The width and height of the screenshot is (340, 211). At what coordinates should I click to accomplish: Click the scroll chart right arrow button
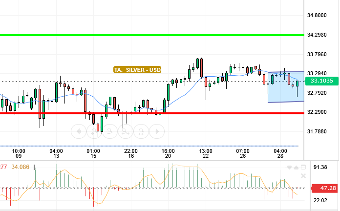tap(157, 131)
